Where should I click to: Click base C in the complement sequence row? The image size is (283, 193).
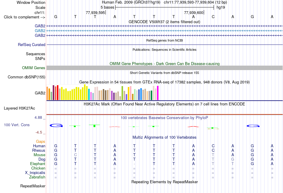point(213,17)
